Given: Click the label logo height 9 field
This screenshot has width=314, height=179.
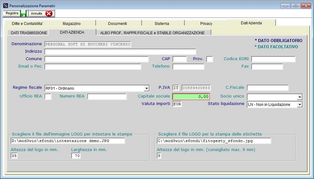Looking at the screenshot, I should 159,156.
